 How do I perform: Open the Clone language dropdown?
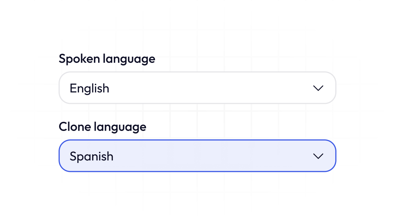click(x=197, y=156)
